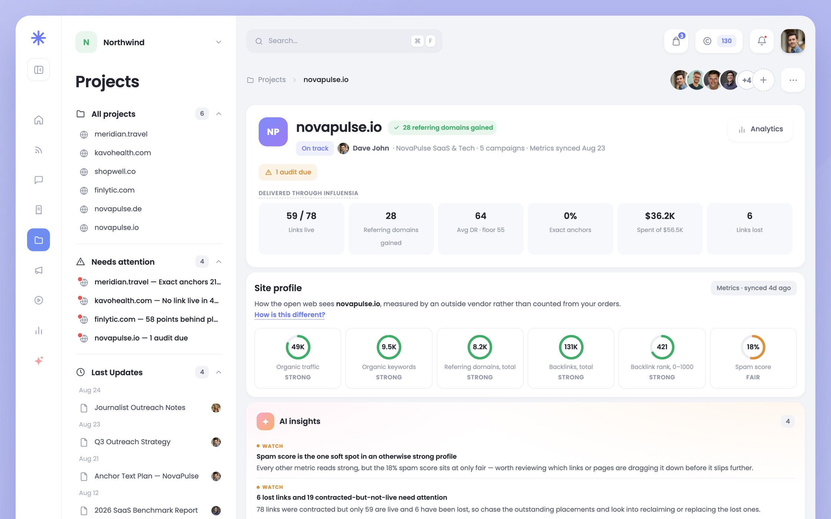Open the chat messages sidebar icon
This screenshot has width=831, height=519.
pyautogui.click(x=39, y=180)
